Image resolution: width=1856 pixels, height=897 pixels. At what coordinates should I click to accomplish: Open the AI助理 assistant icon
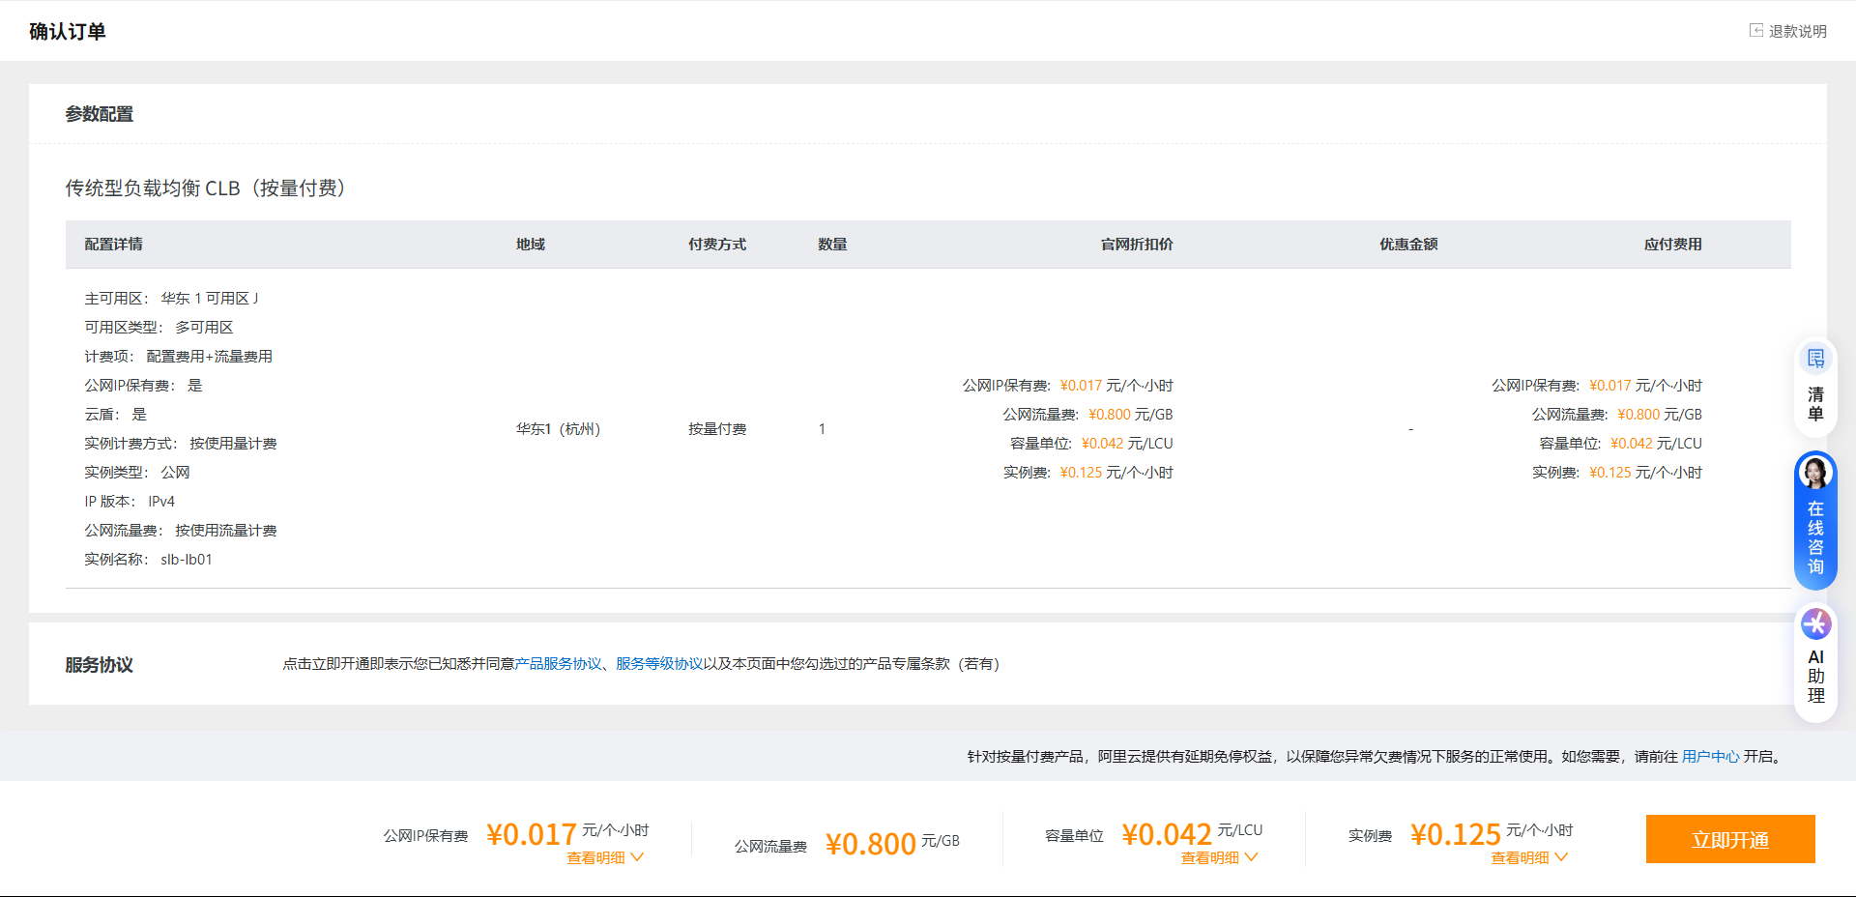tap(1816, 623)
